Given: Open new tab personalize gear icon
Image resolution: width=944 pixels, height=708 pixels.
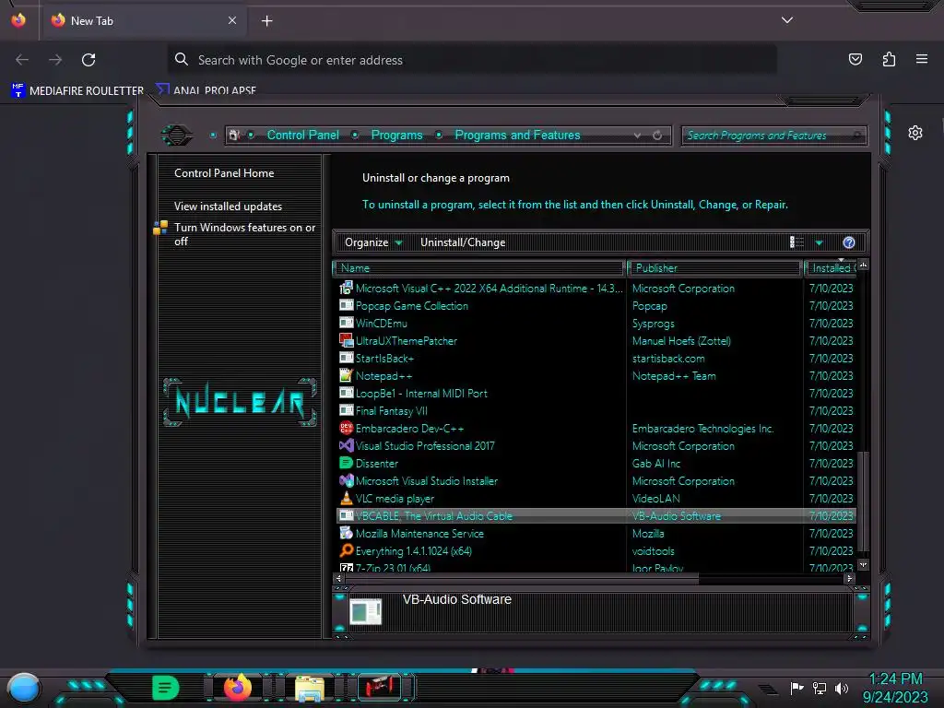Looking at the screenshot, I should [x=915, y=133].
